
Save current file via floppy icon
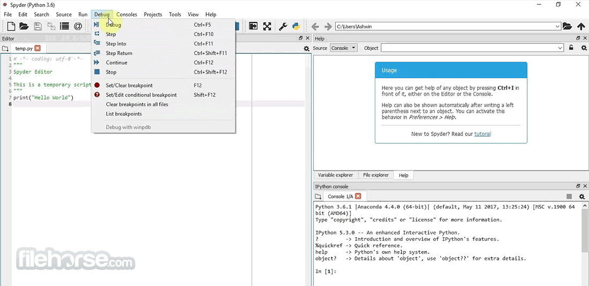click(37, 26)
